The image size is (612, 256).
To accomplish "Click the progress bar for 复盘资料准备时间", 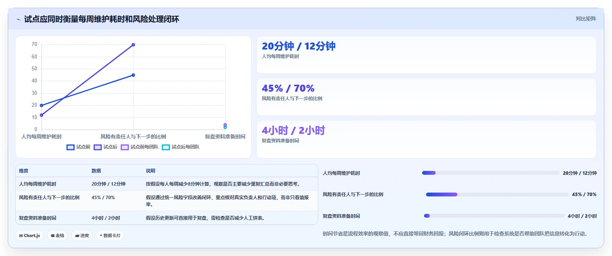I will point(494,216).
